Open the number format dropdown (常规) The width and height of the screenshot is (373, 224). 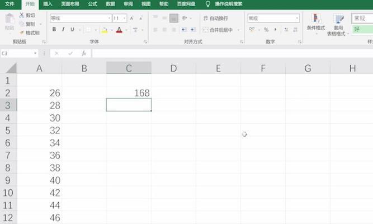pos(297,18)
